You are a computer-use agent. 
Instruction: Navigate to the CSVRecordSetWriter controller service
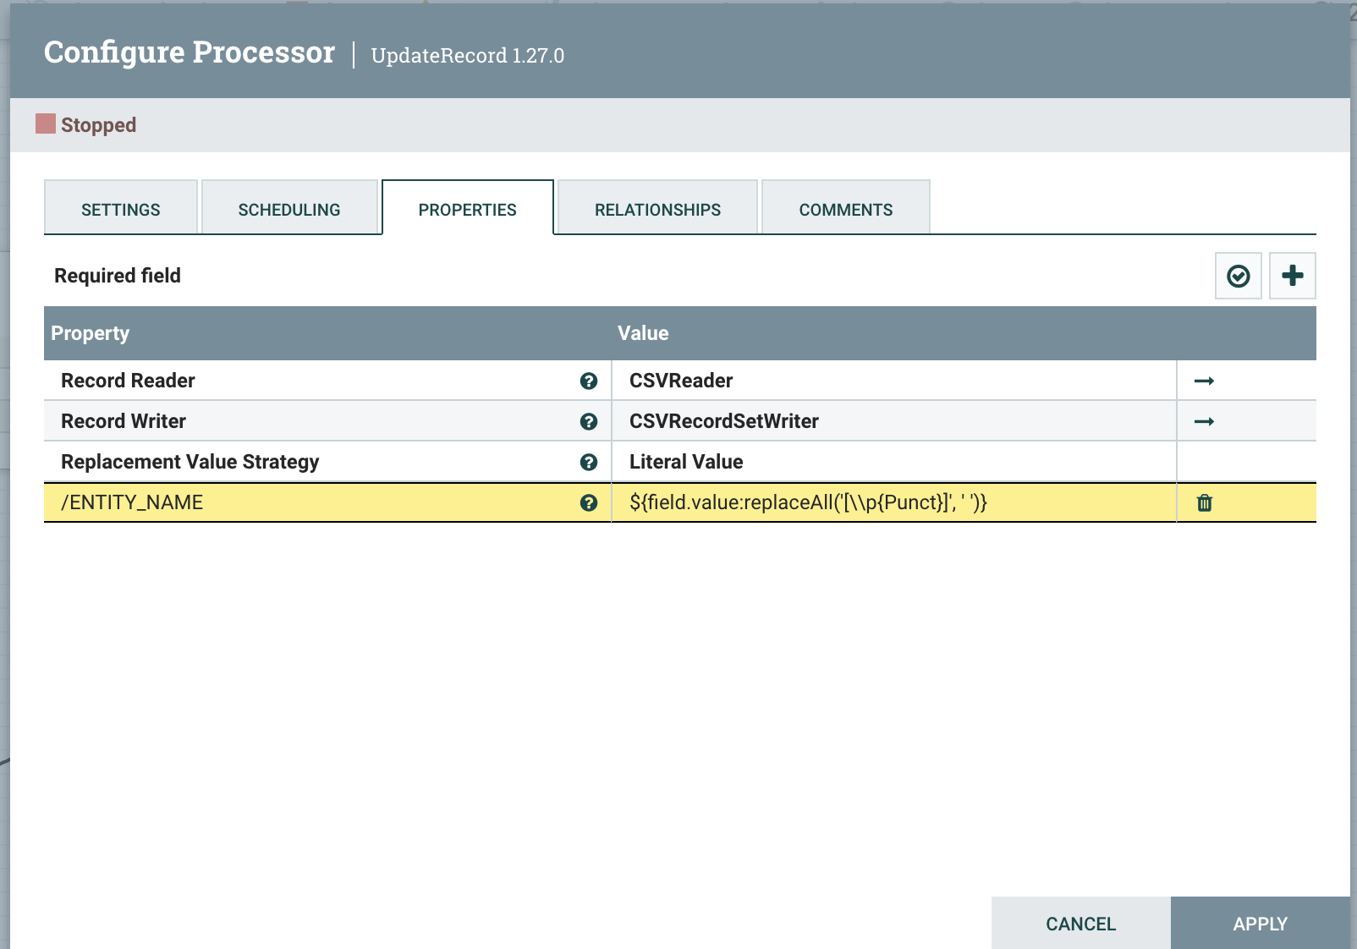[x=1205, y=420]
